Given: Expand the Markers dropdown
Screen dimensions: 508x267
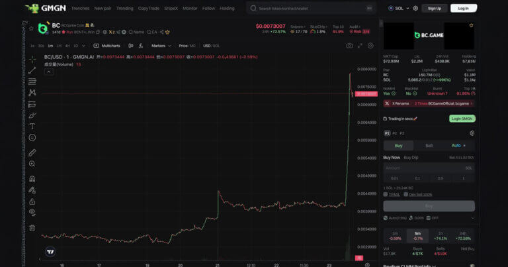Looking at the screenshot, I should click(161, 46).
